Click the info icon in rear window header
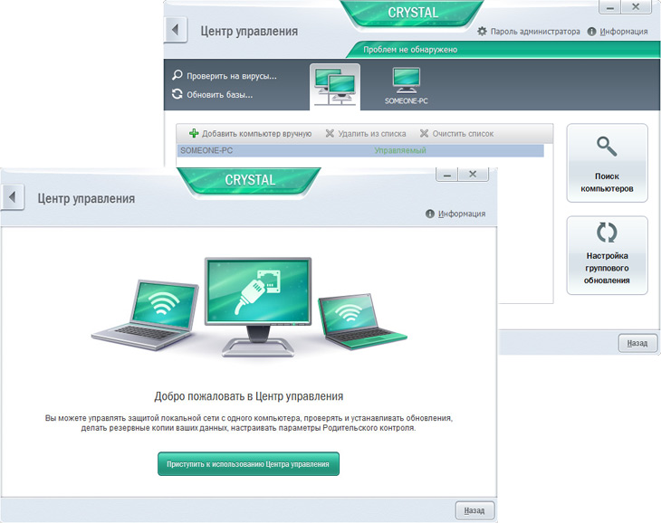The width and height of the screenshot is (661, 523). [x=591, y=32]
